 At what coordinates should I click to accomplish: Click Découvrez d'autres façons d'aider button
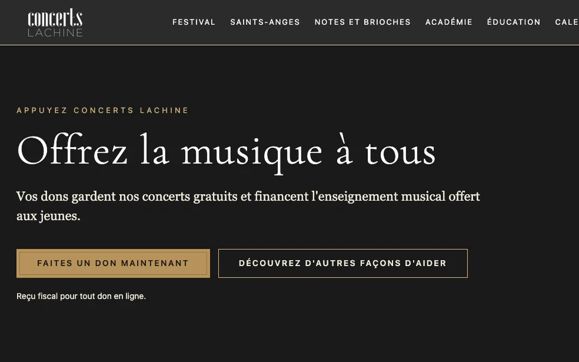[343, 264]
